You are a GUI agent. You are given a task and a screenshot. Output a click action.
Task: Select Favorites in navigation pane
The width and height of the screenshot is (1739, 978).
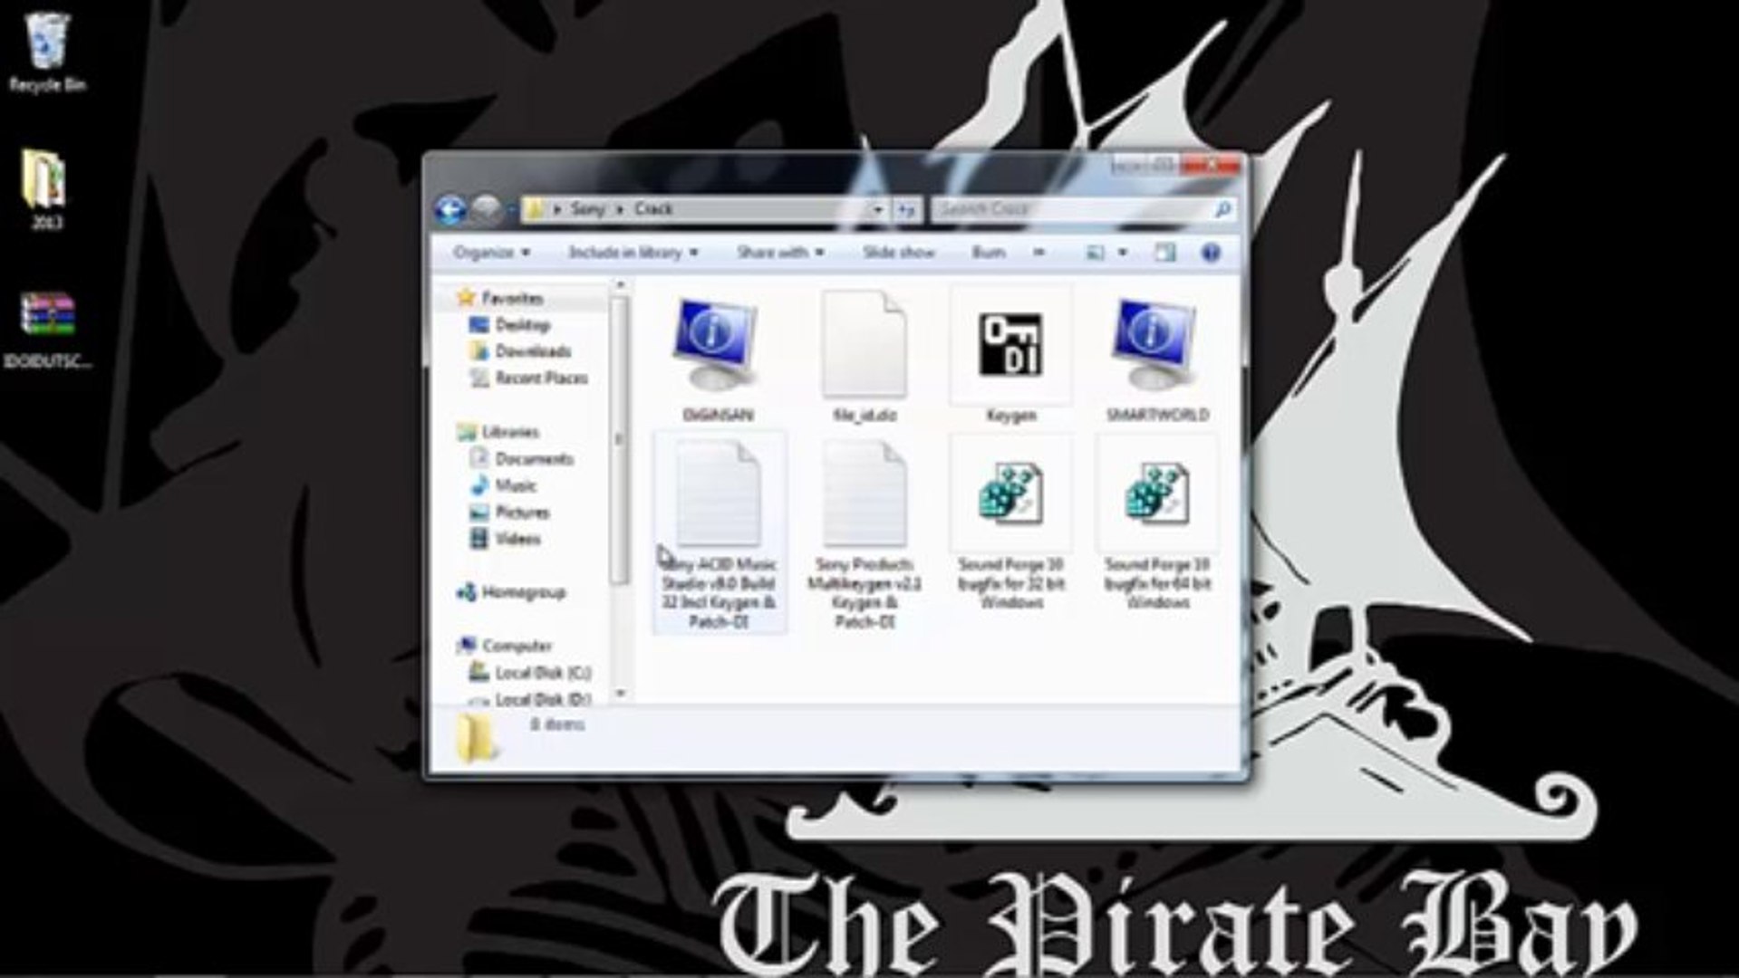pyautogui.click(x=501, y=298)
